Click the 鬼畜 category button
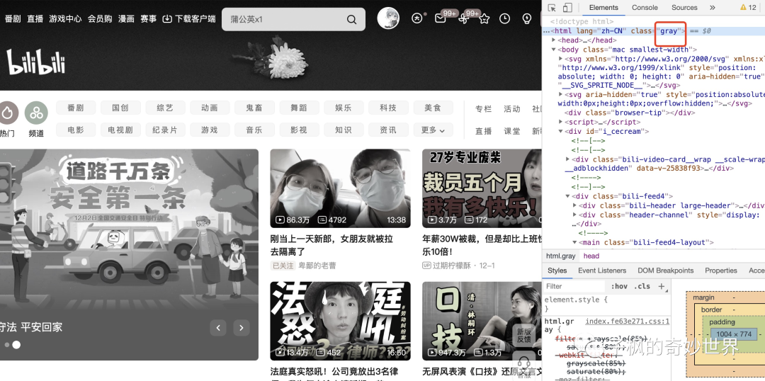765x381 pixels. point(255,108)
